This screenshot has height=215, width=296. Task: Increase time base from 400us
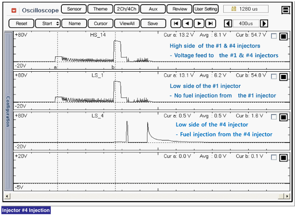coord(264,24)
